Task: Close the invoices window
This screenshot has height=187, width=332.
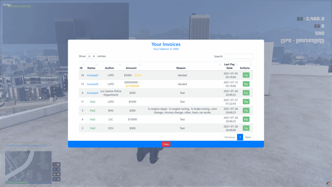Action: pyautogui.click(x=166, y=144)
